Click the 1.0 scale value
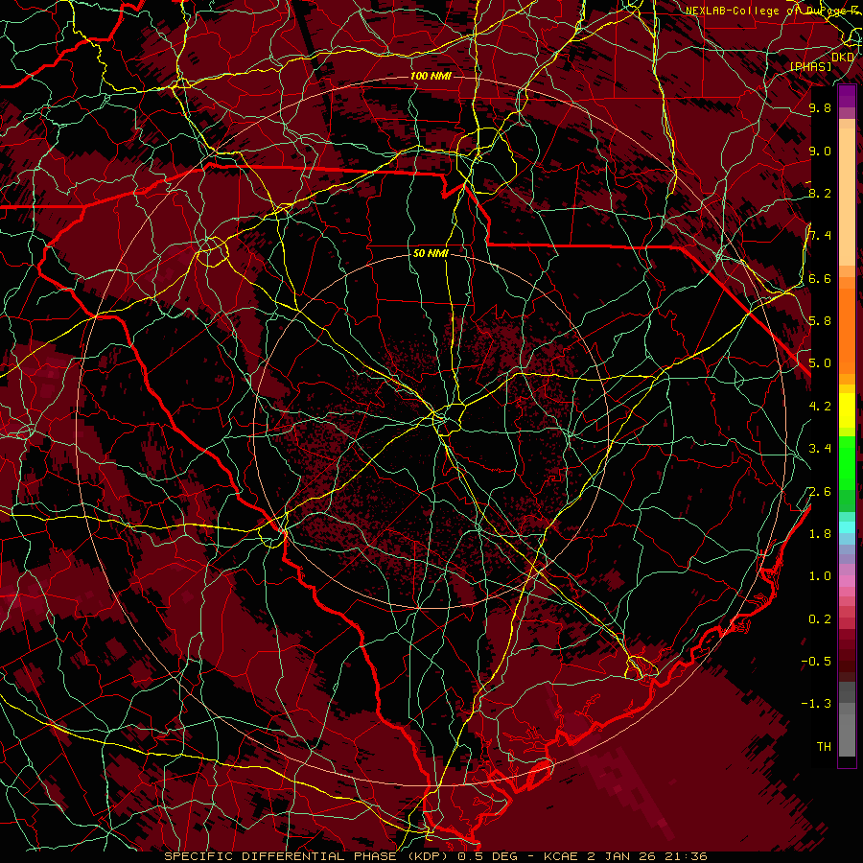This screenshot has height=863, width=863. coord(820,576)
